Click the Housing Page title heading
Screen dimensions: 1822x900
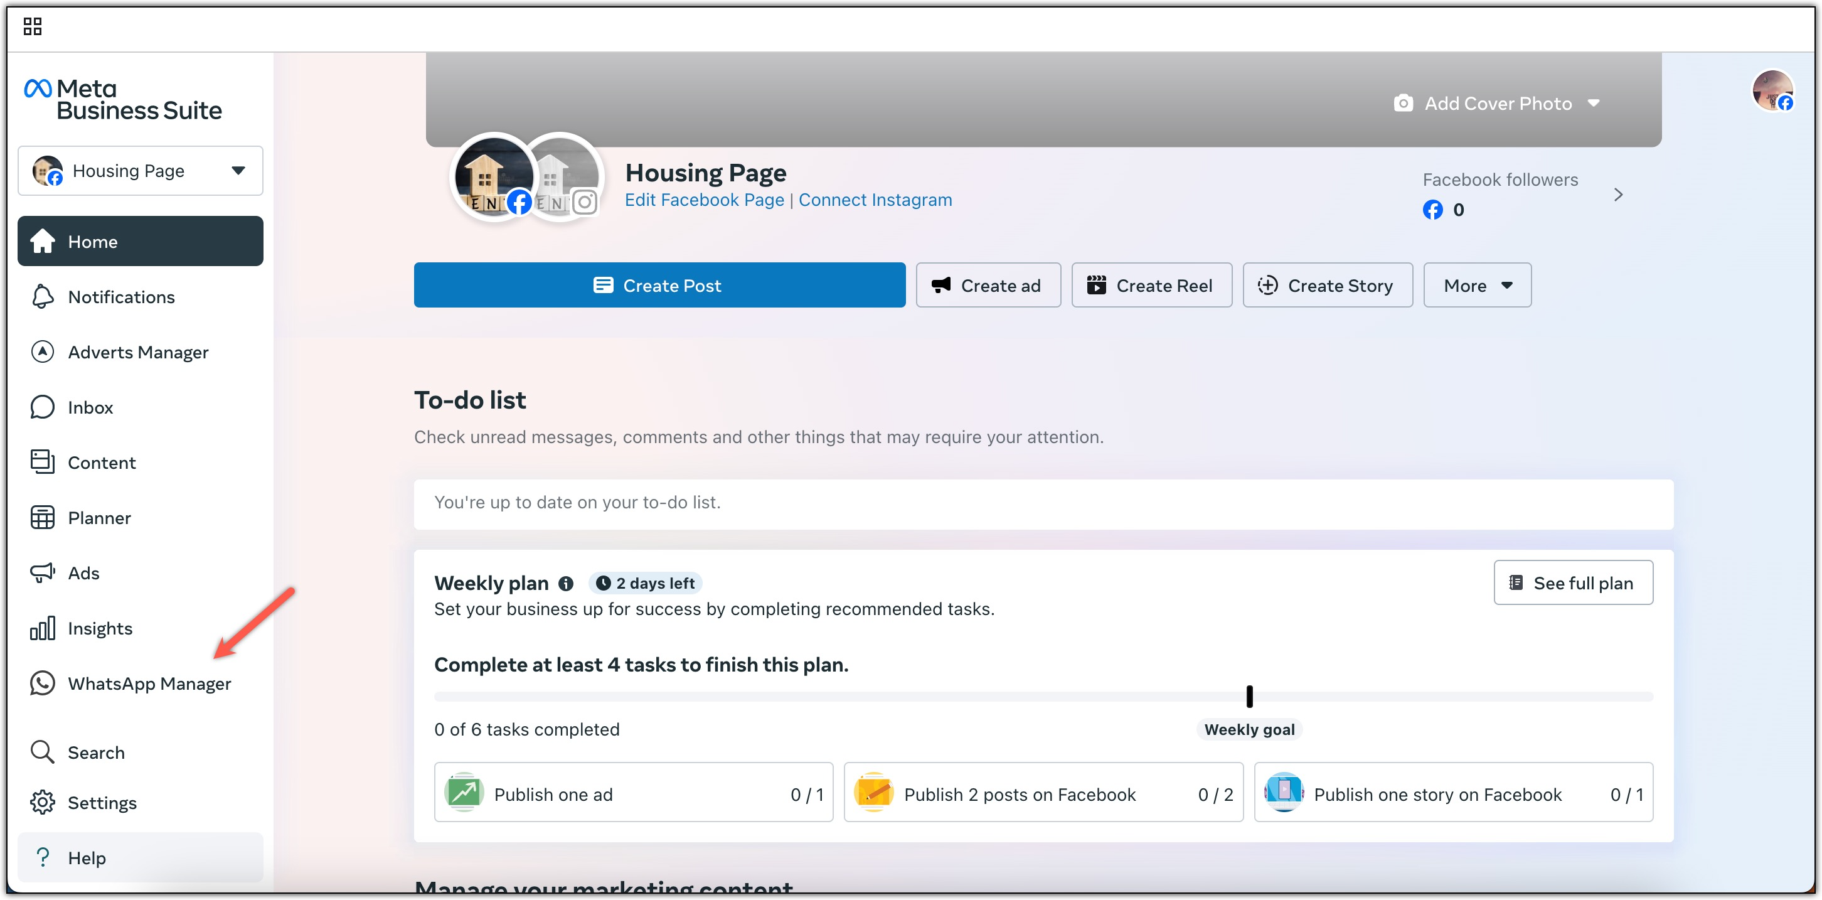(706, 173)
